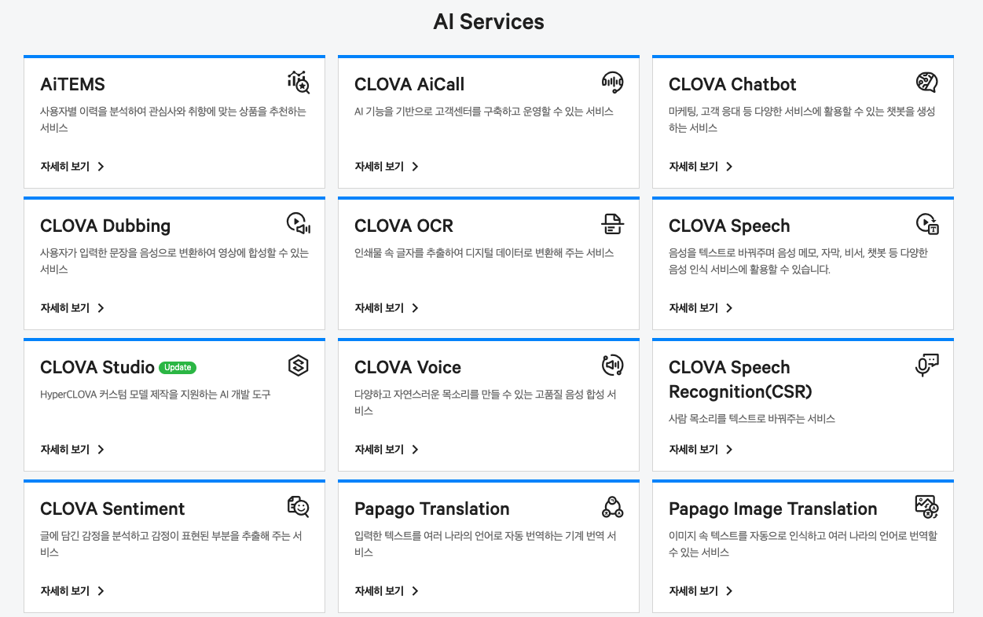
Task: Open the CLOVA OCR 자세히 보기 link
Action: [x=379, y=307]
